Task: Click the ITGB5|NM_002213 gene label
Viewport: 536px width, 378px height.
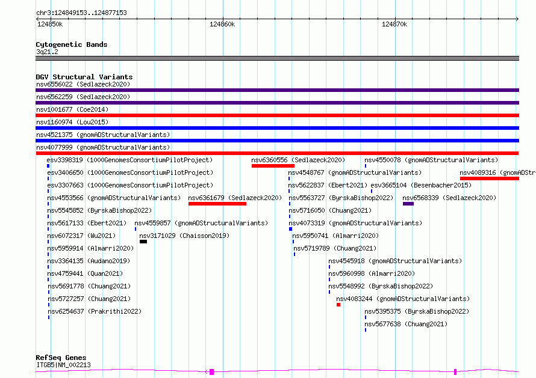Action: [64, 365]
